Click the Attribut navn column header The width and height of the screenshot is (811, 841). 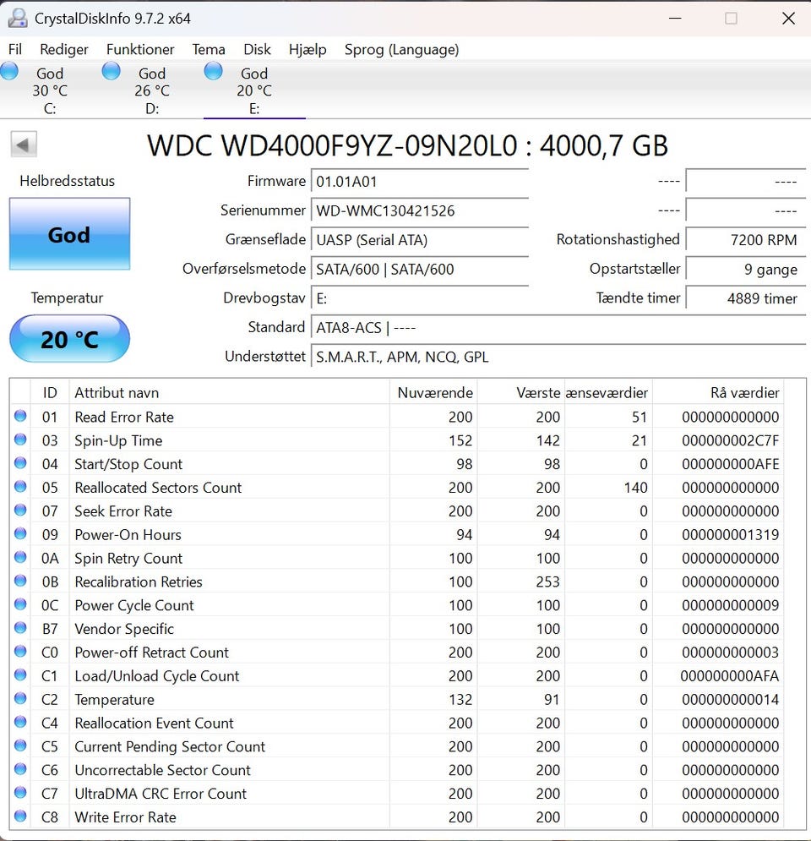pyautogui.click(x=117, y=392)
